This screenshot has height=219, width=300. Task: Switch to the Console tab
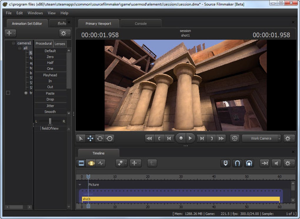pos(141,23)
